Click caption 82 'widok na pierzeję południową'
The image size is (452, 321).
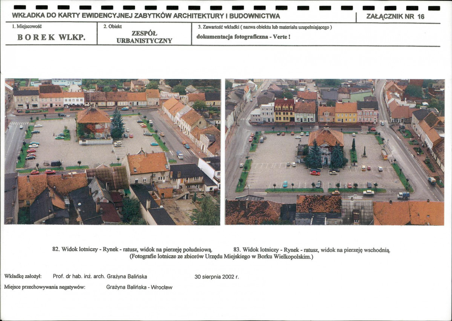176,249
